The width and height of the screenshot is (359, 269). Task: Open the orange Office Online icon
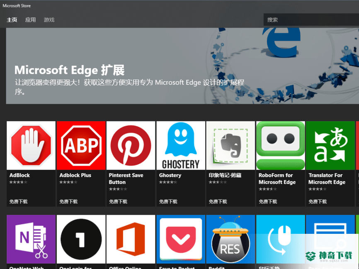click(x=131, y=239)
